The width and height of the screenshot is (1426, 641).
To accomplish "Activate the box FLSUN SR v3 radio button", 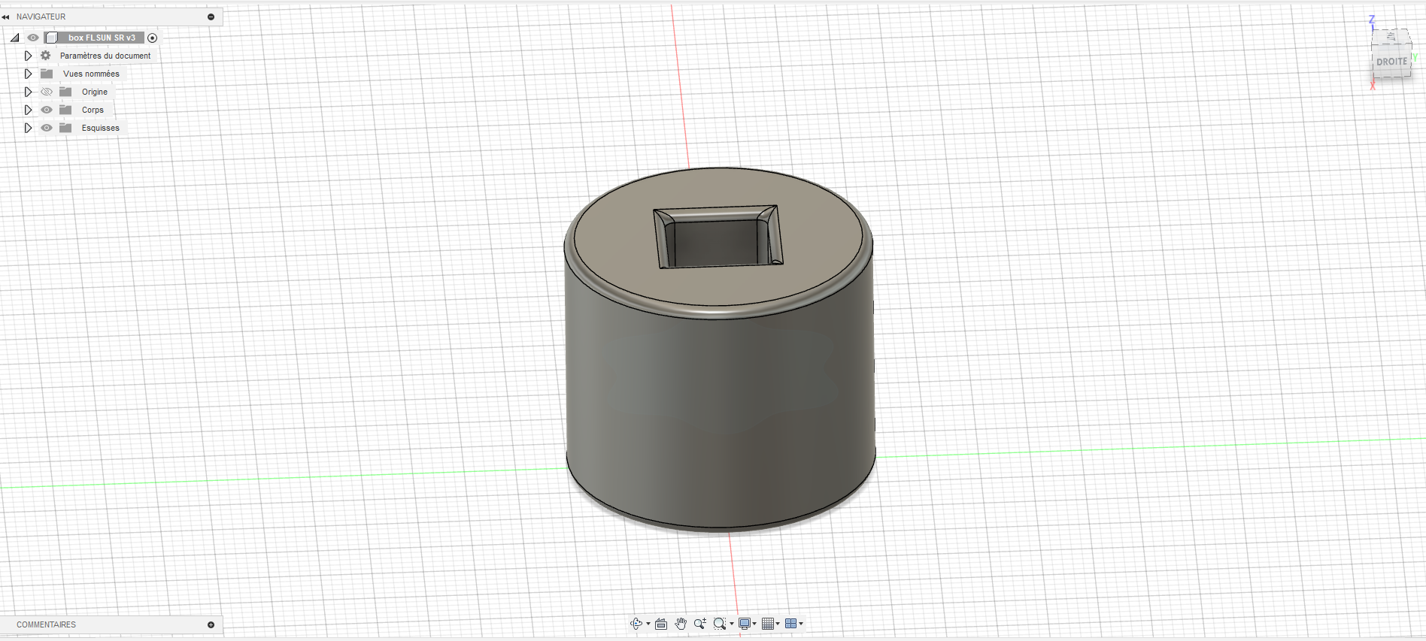I will click(153, 38).
